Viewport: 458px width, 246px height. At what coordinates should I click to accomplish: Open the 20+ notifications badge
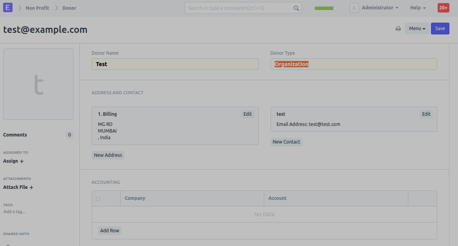pos(443,8)
